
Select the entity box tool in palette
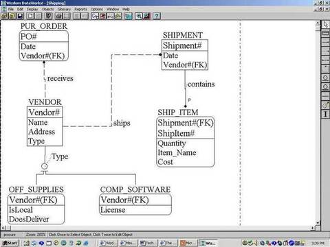tap(325, 34)
